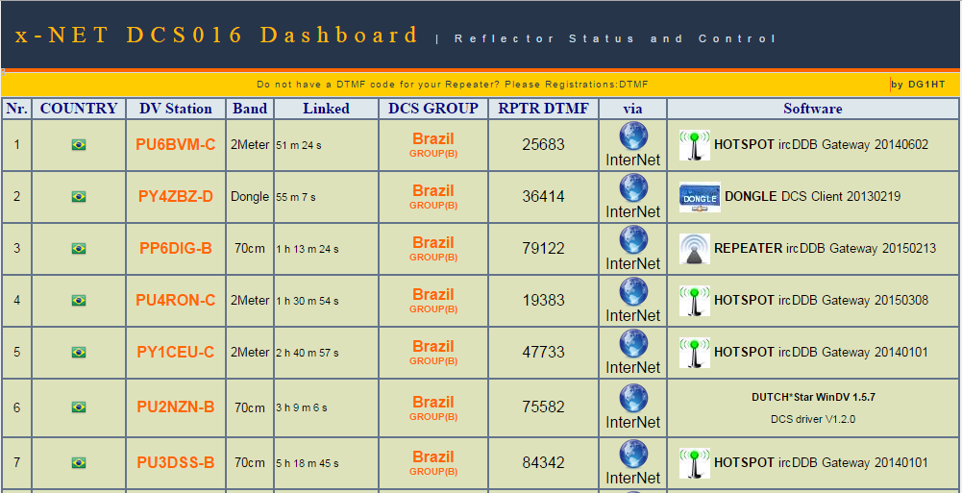The width and height of the screenshot is (962, 493).
Task: Open the PP6DIG-B station link
Action: pos(176,248)
